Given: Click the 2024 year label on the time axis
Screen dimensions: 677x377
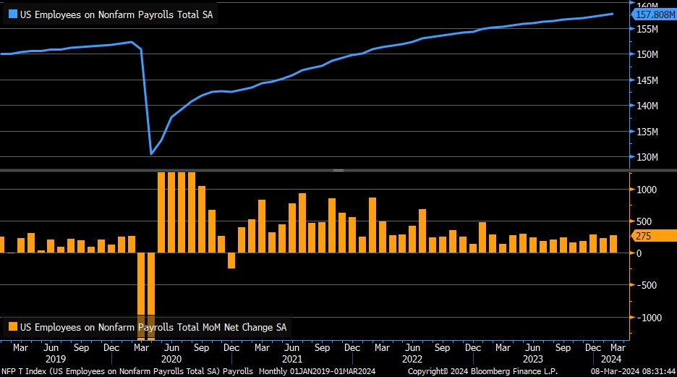Looking at the screenshot, I should click(x=603, y=359).
